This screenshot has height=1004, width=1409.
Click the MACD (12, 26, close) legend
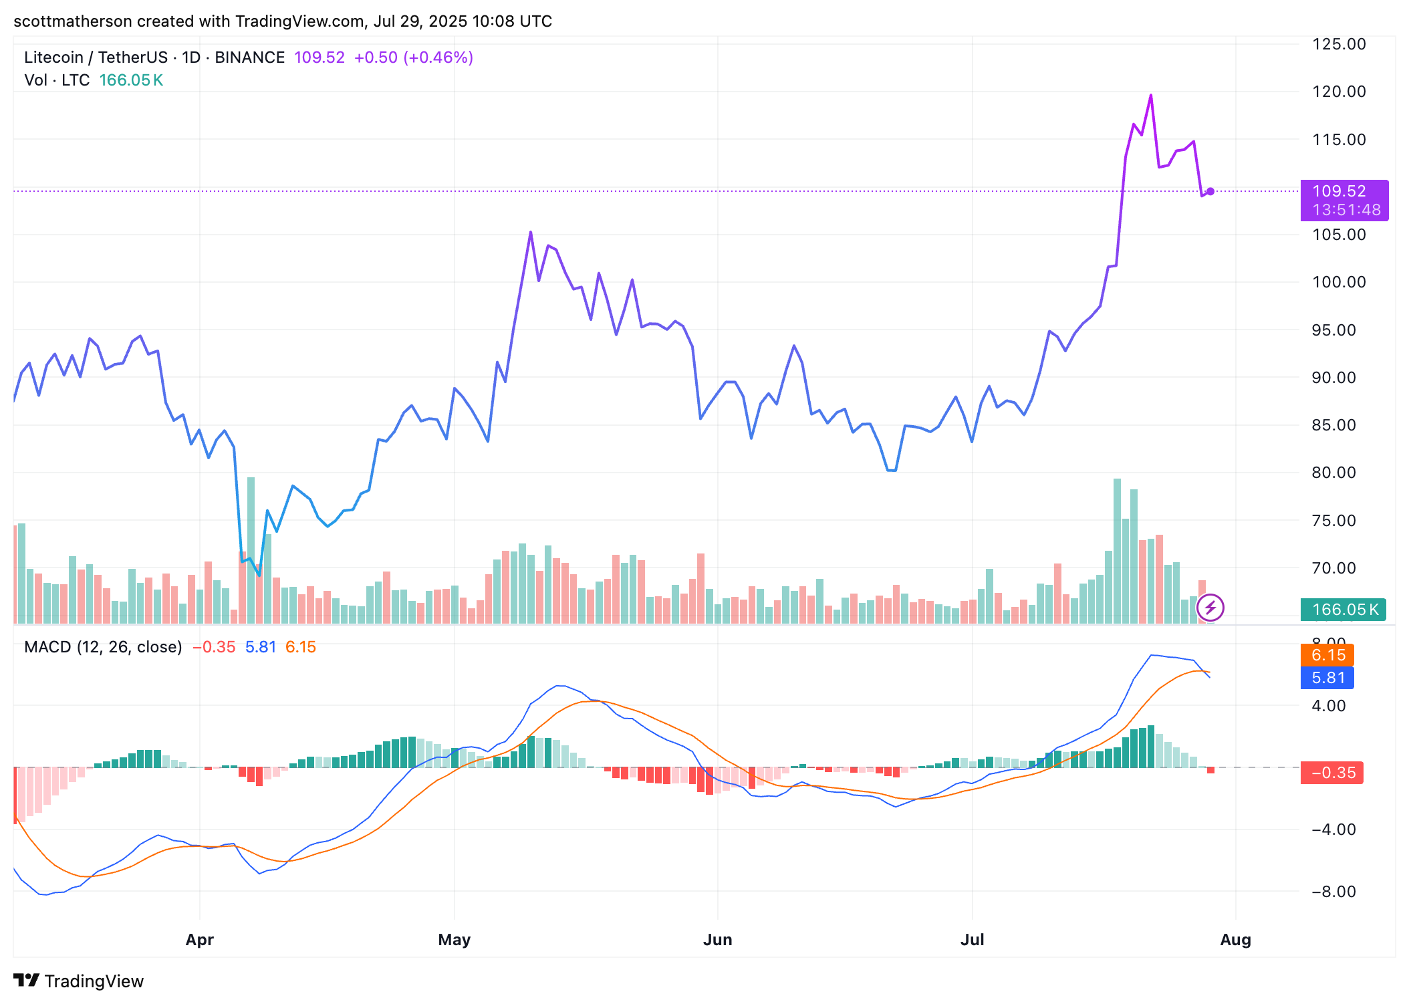[103, 647]
